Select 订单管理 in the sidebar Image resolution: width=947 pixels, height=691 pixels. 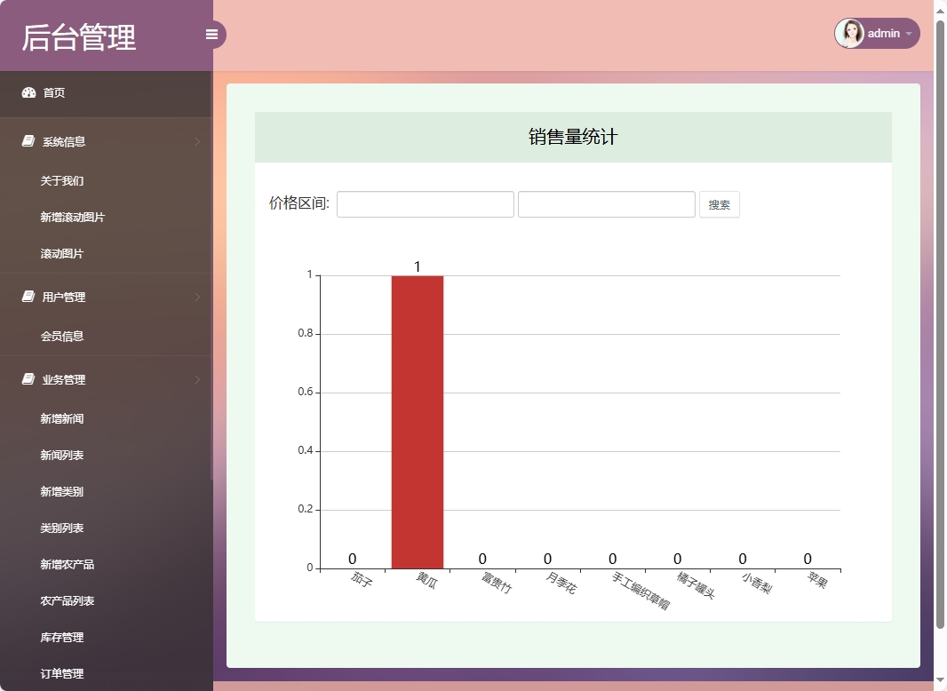(60, 673)
